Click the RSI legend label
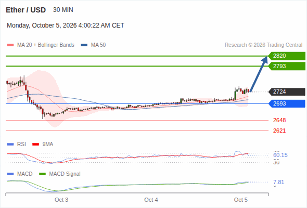The image size is (307, 208). [x=21, y=145]
